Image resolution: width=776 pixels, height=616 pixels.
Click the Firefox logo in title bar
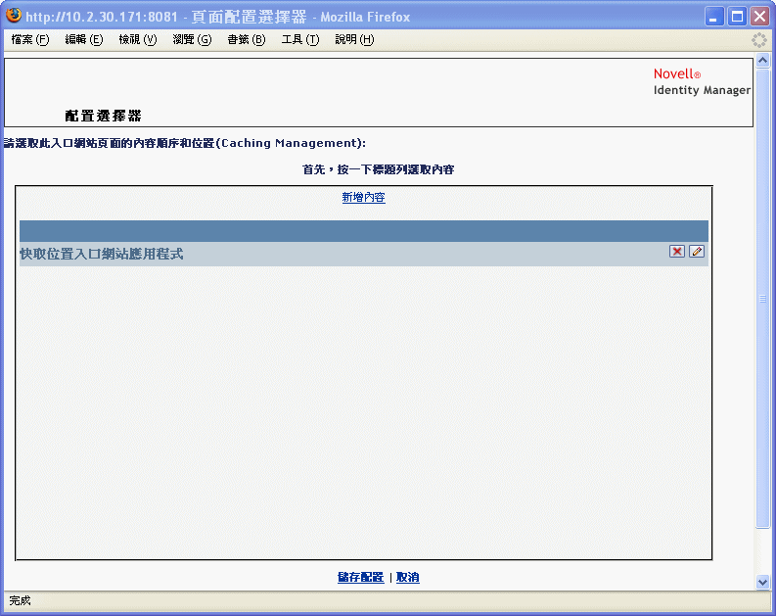tap(14, 16)
